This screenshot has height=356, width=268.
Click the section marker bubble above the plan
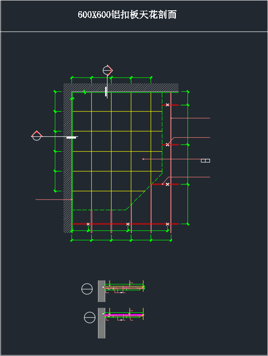pyautogui.click(x=107, y=70)
